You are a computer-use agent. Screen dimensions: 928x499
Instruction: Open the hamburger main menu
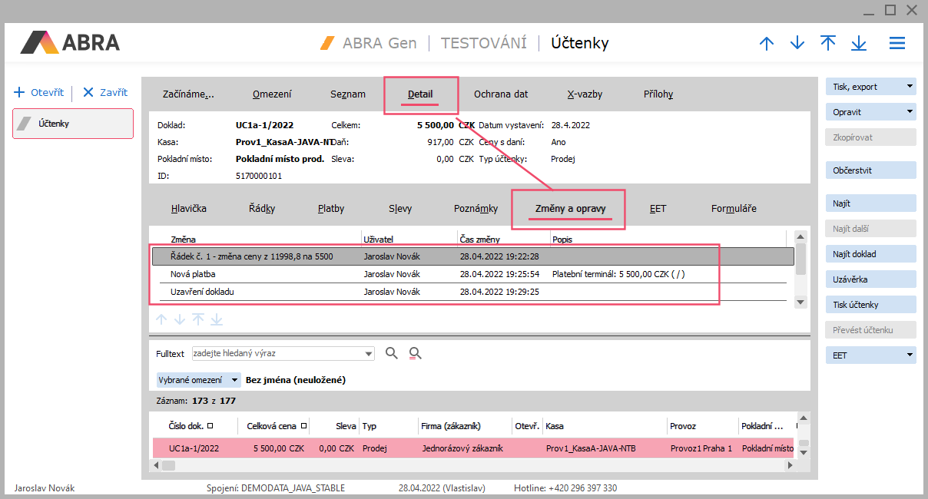(x=897, y=44)
